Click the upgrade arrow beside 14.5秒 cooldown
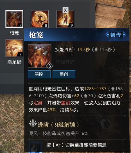Screen dimensions: 131x153 pyautogui.click(x=96, y=50)
